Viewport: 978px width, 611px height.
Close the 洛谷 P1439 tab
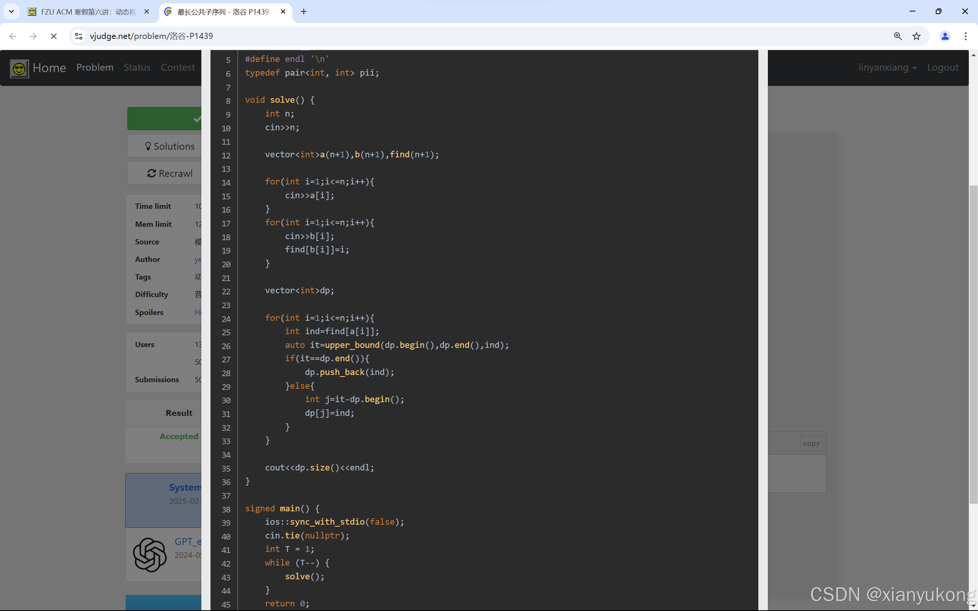283,12
